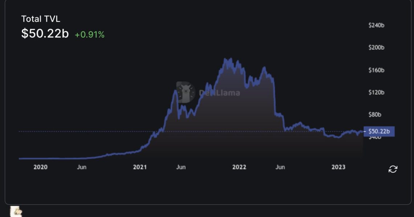Image resolution: width=414 pixels, height=217 pixels.
Task: Click the large $50.22b value text
Action: pyautogui.click(x=45, y=33)
